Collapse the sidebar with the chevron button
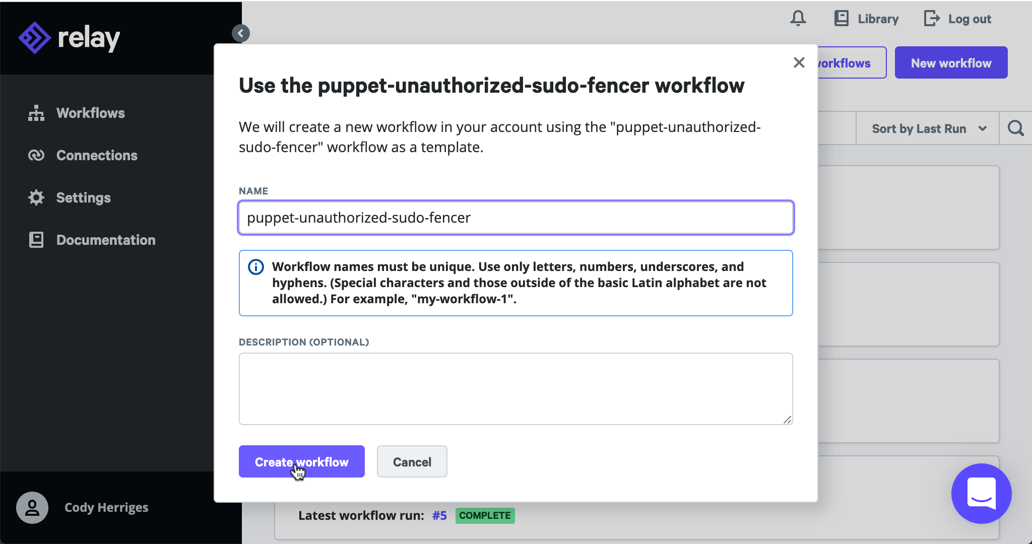 click(241, 33)
